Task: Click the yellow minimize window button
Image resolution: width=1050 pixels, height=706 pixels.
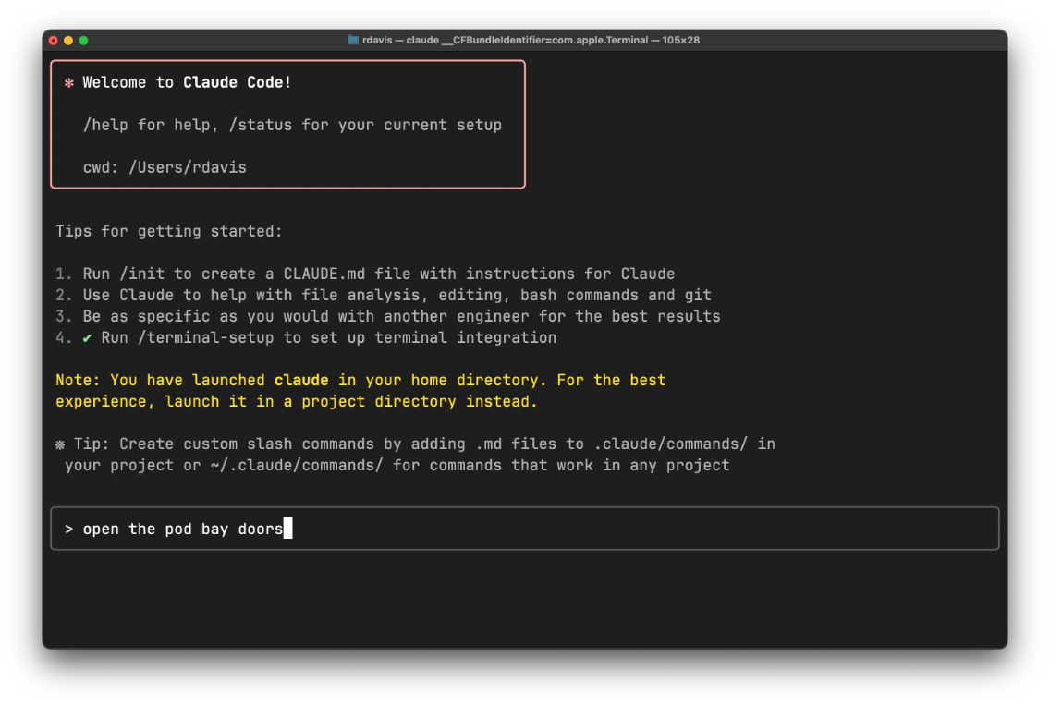Action: tap(68, 40)
